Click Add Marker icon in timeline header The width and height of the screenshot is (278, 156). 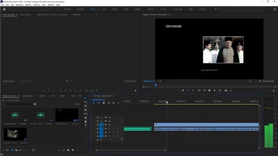[109, 103]
